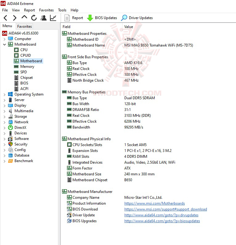This screenshot has width=236, height=245.
Task: Open the View menu
Action: point(16,10)
